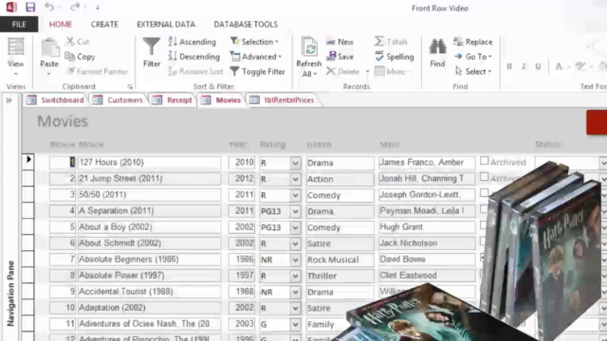Click the Stars field 'Jack Nicholson'
The width and height of the screenshot is (607, 341).
coord(427,243)
